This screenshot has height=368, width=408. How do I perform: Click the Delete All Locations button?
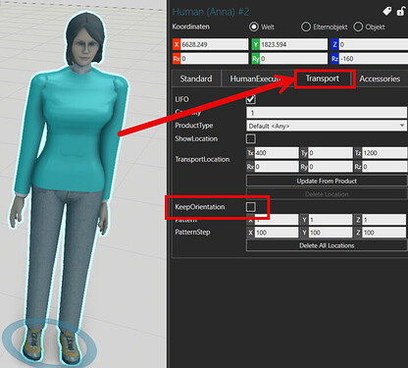[x=327, y=245]
